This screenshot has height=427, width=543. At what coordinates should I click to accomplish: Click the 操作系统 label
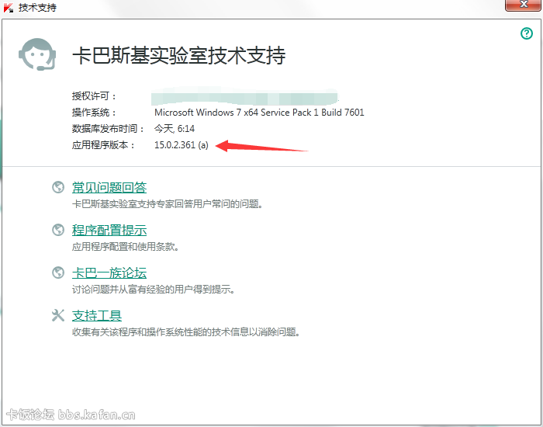point(94,113)
